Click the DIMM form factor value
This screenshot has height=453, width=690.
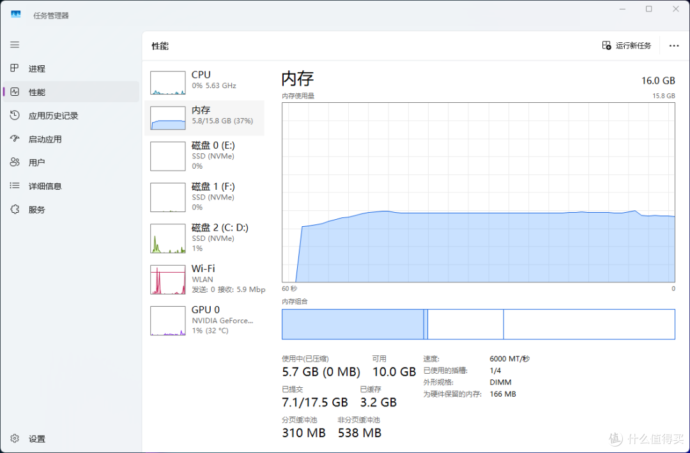500,382
